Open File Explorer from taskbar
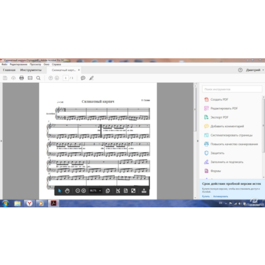 (x=17, y=203)
